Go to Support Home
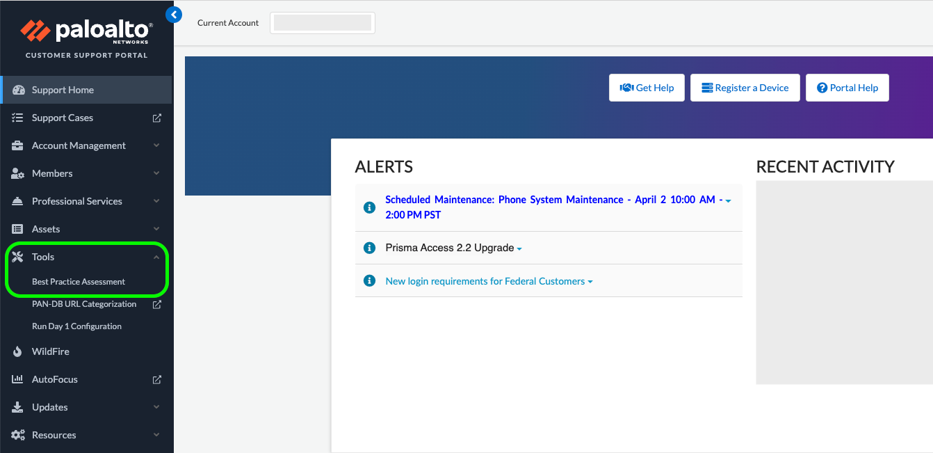Screen dimensions: 933x453 click(x=86, y=90)
